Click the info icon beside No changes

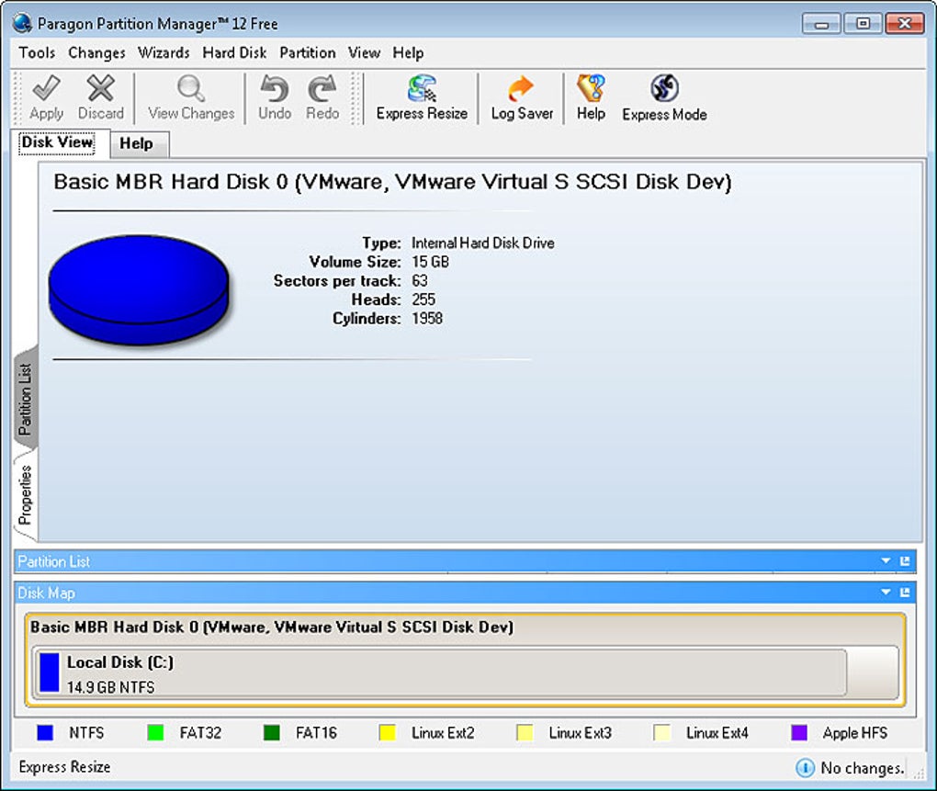coord(805,768)
